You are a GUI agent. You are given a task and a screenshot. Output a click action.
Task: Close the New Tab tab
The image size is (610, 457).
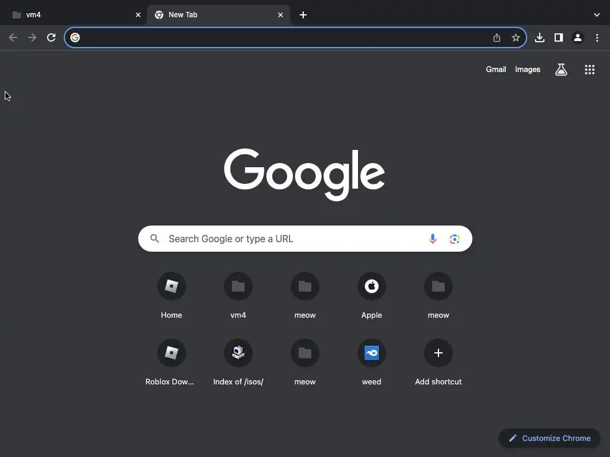point(281,15)
